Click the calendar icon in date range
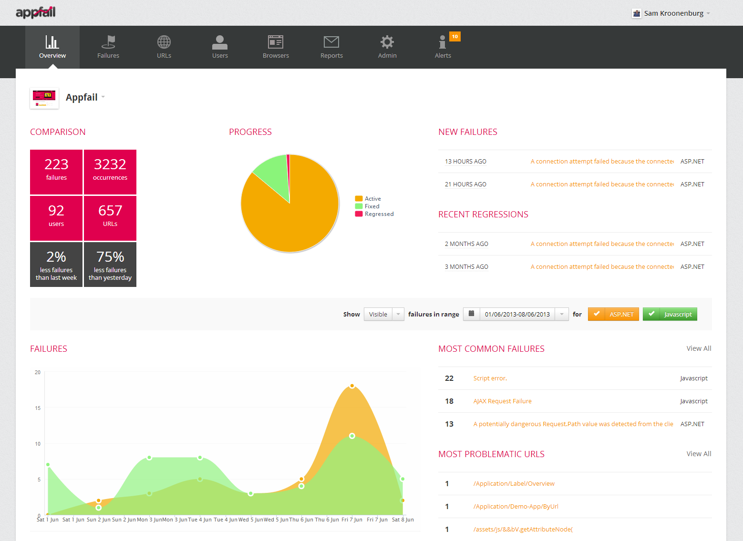Viewport: 743px width, 541px height. pos(471,314)
